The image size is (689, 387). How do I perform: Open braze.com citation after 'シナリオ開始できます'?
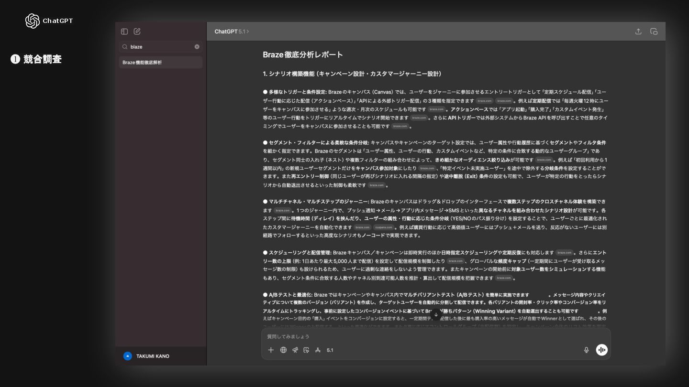419,118
